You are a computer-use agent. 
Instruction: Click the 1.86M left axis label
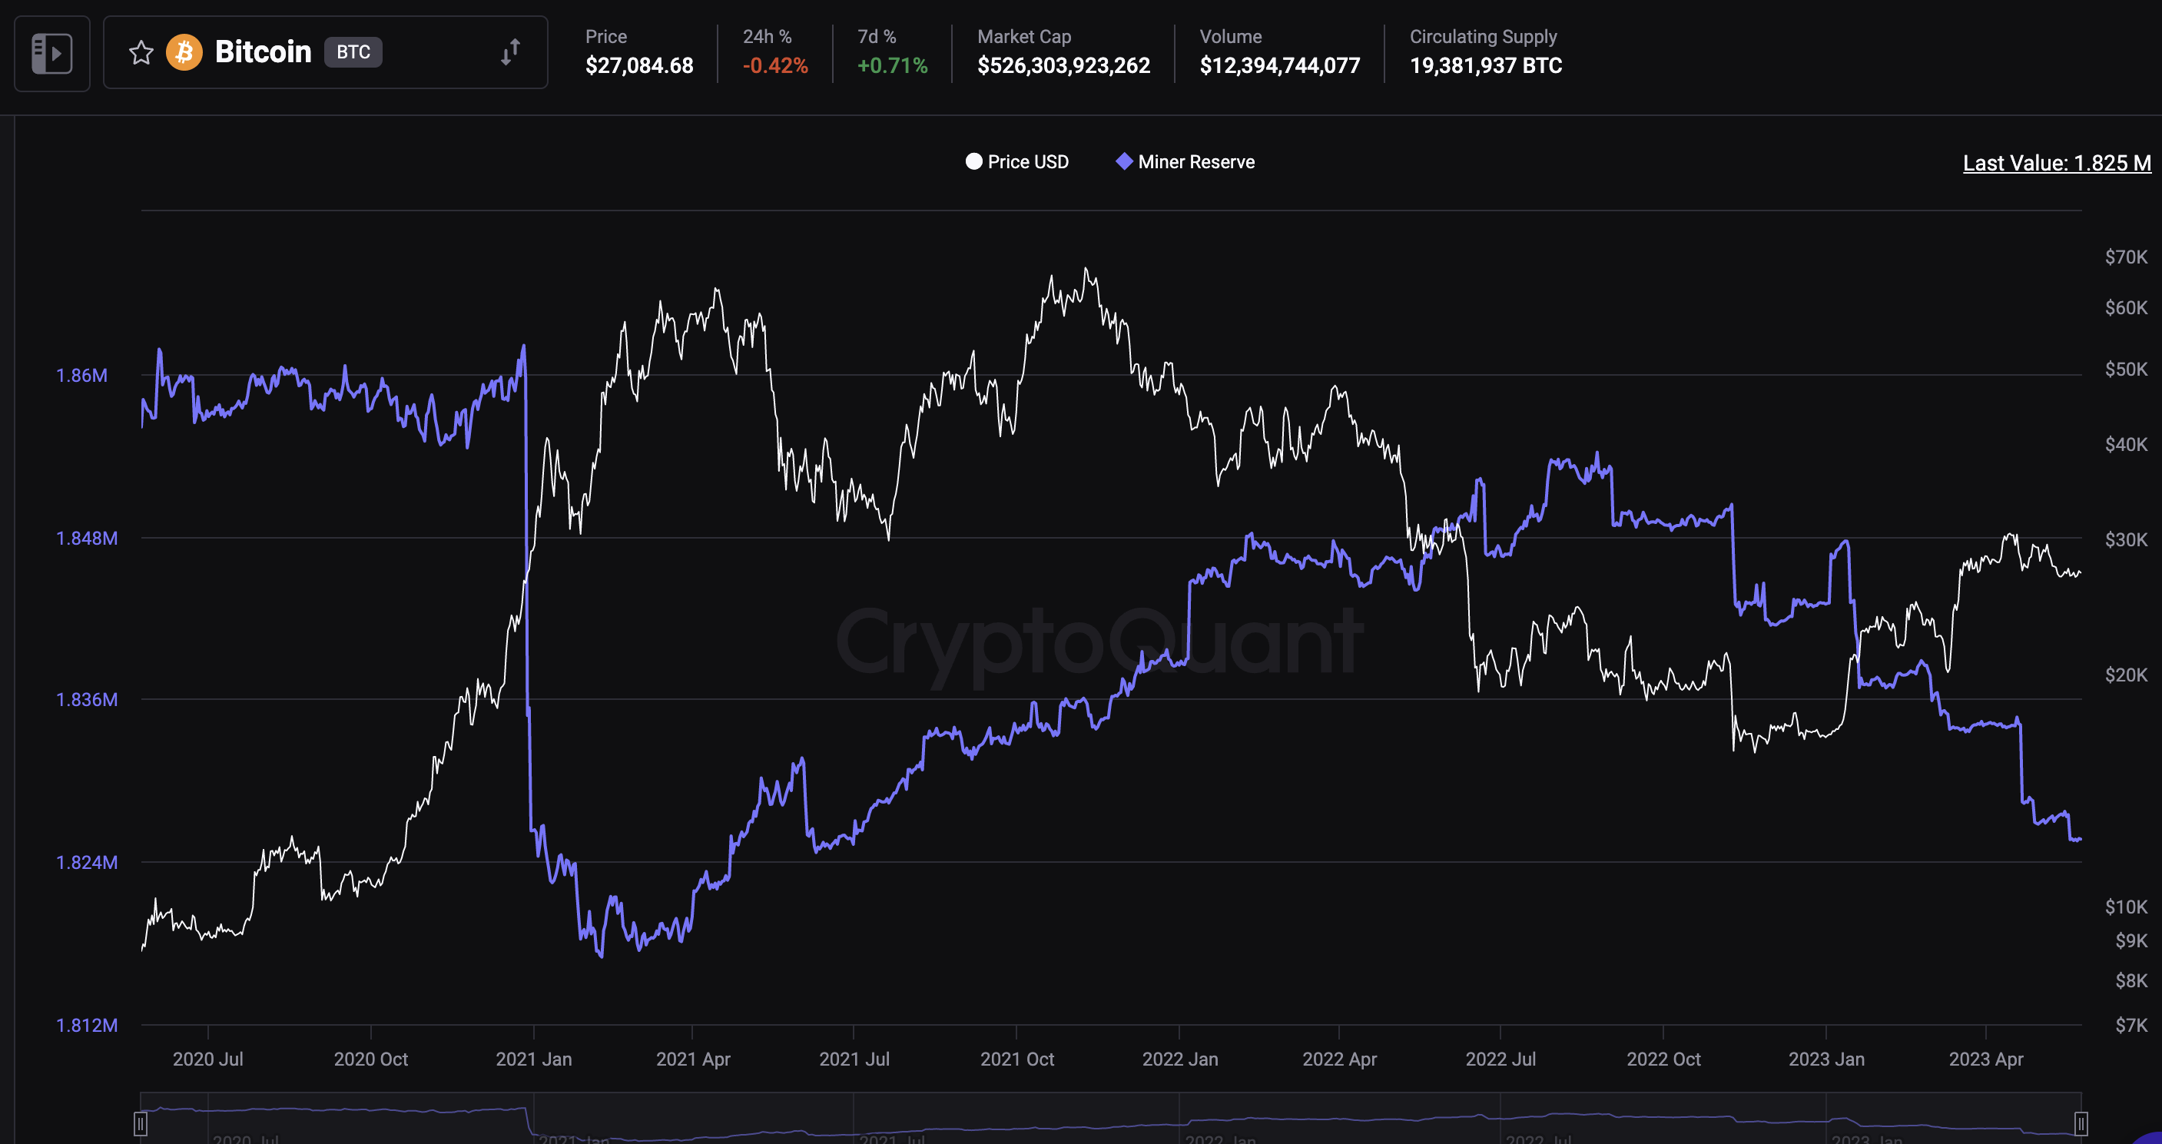click(81, 375)
